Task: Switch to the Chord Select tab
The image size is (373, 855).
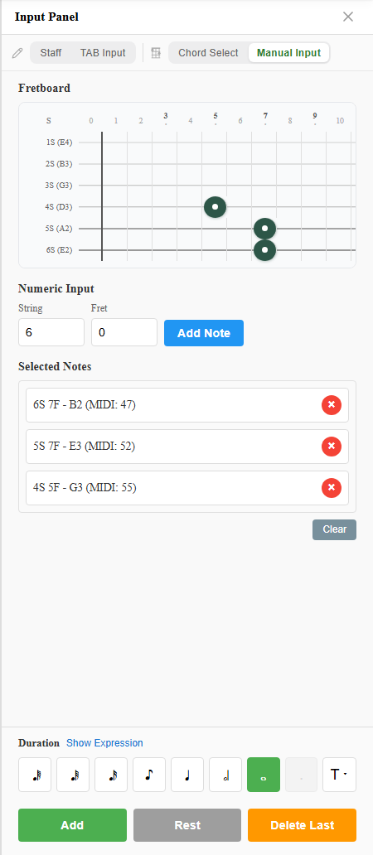Action: 208,53
